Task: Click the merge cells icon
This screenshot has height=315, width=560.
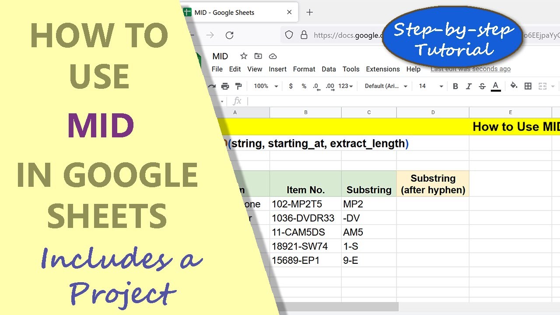Action: tap(542, 86)
